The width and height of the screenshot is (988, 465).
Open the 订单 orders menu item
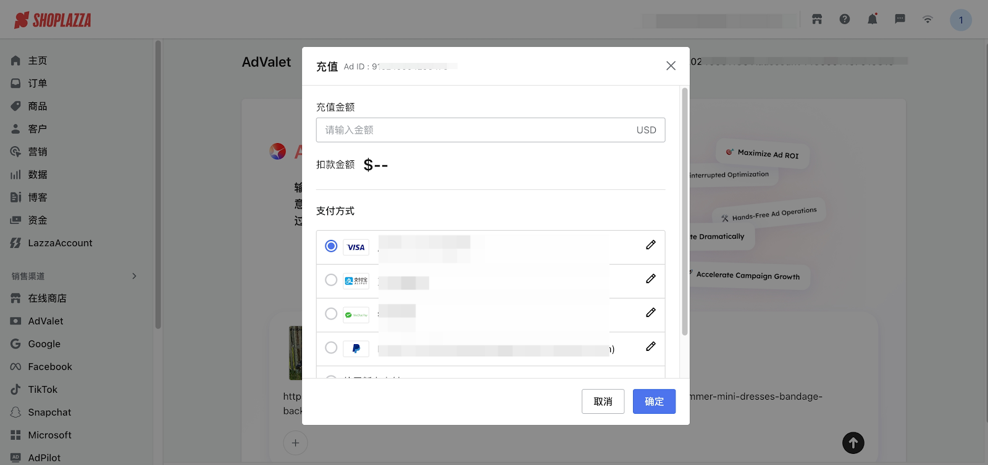pos(37,83)
